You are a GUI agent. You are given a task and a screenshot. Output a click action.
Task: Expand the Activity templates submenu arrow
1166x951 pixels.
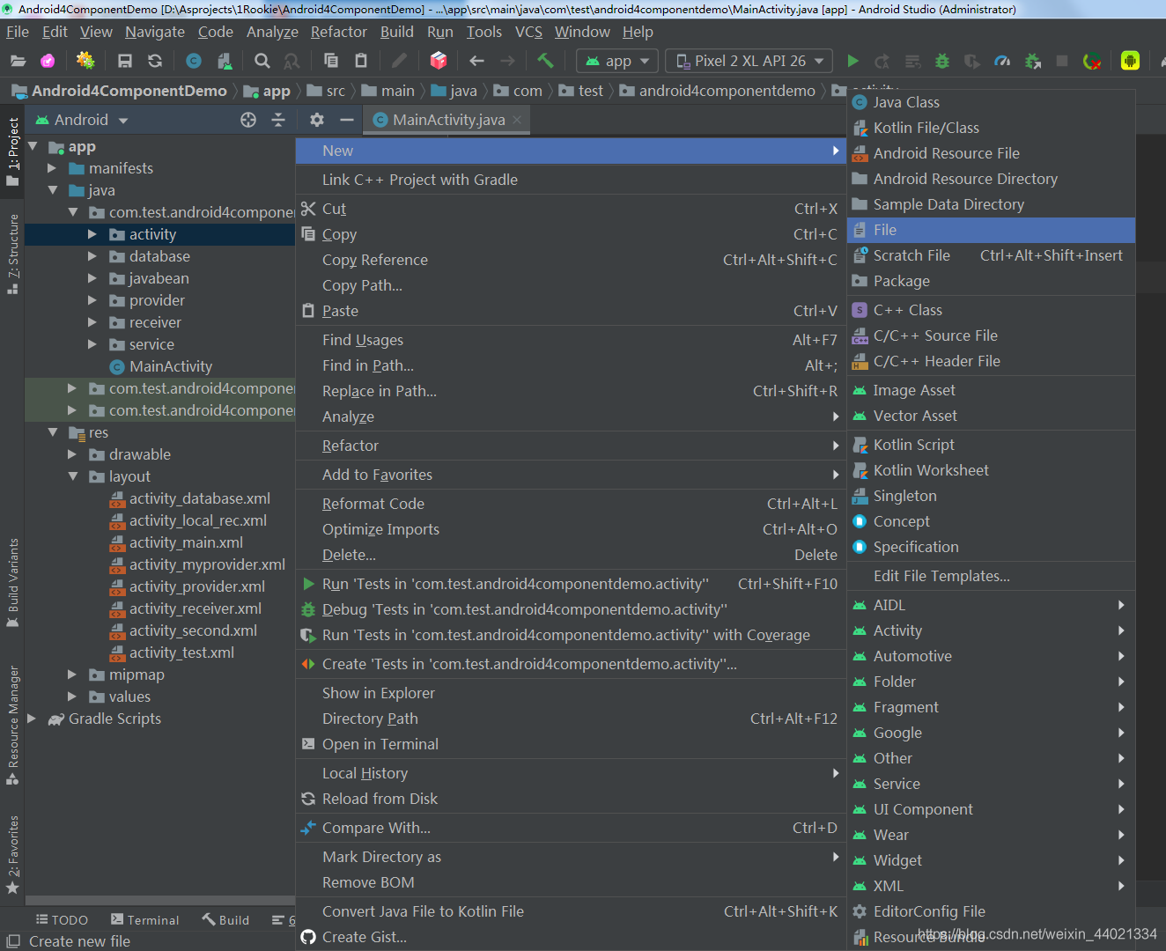pos(1121,630)
